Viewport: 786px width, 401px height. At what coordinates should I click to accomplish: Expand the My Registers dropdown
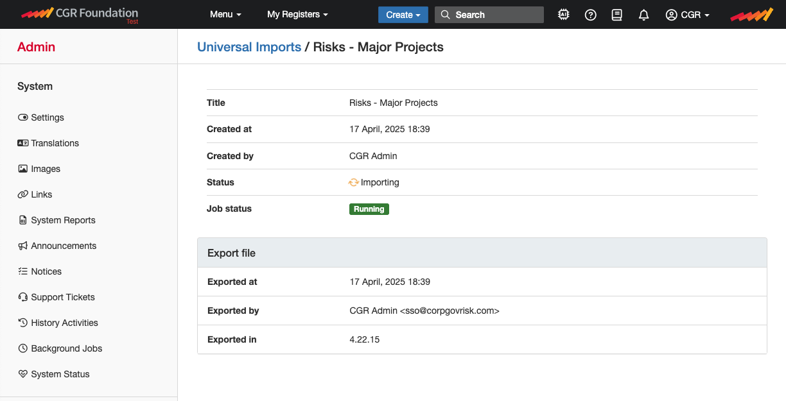pyautogui.click(x=297, y=15)
